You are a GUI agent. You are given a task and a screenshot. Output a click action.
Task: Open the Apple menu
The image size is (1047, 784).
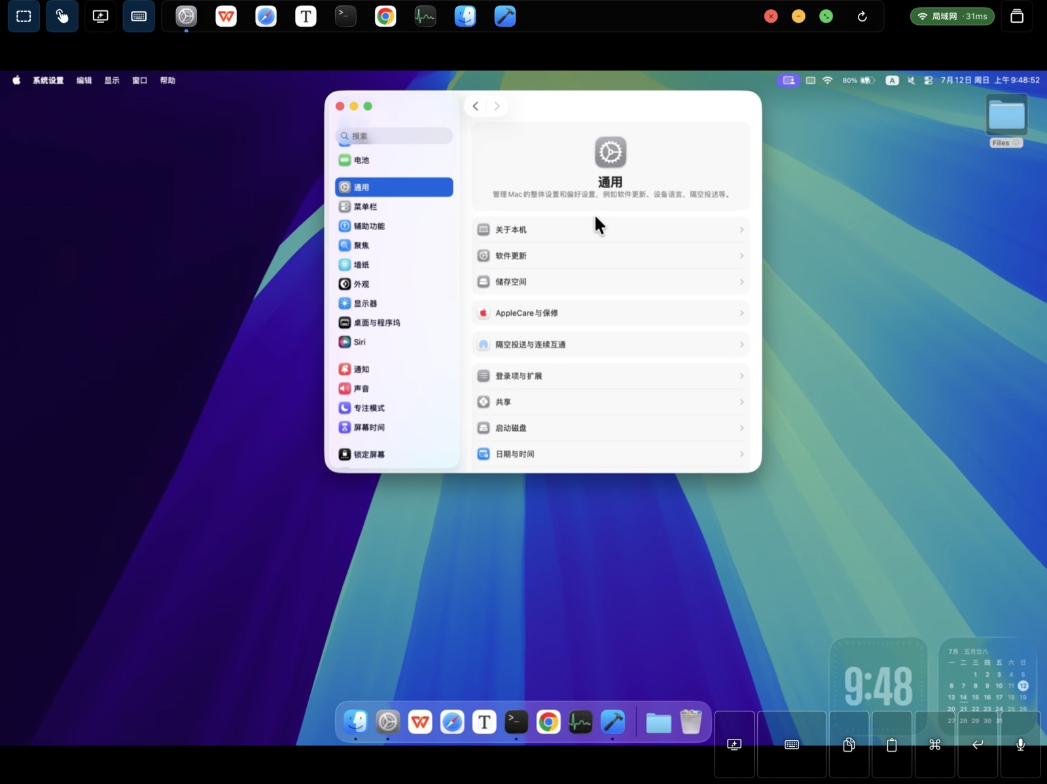click(x=16, y=80)
